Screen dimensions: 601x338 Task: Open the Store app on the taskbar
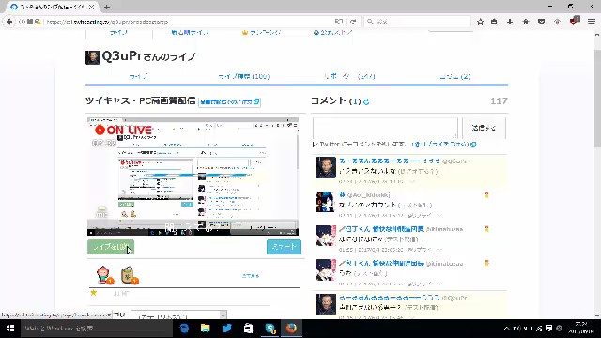pos(248,329)
